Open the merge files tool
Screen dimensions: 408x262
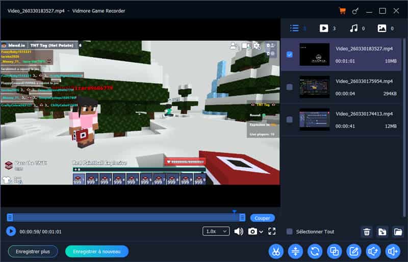pos(334,251)
